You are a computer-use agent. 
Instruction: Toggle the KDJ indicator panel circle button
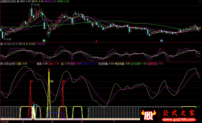coord(2,44)
